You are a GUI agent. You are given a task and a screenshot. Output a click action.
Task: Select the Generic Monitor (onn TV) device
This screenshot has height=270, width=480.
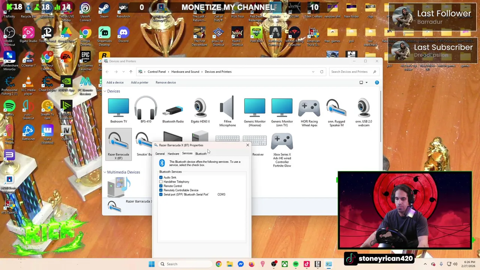282,112
